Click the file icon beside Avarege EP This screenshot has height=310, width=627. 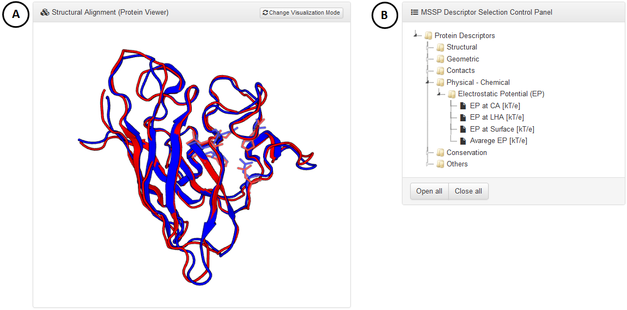click(x=463, y=141)
